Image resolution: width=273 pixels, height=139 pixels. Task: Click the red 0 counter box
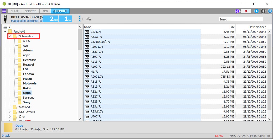[246, 11]
